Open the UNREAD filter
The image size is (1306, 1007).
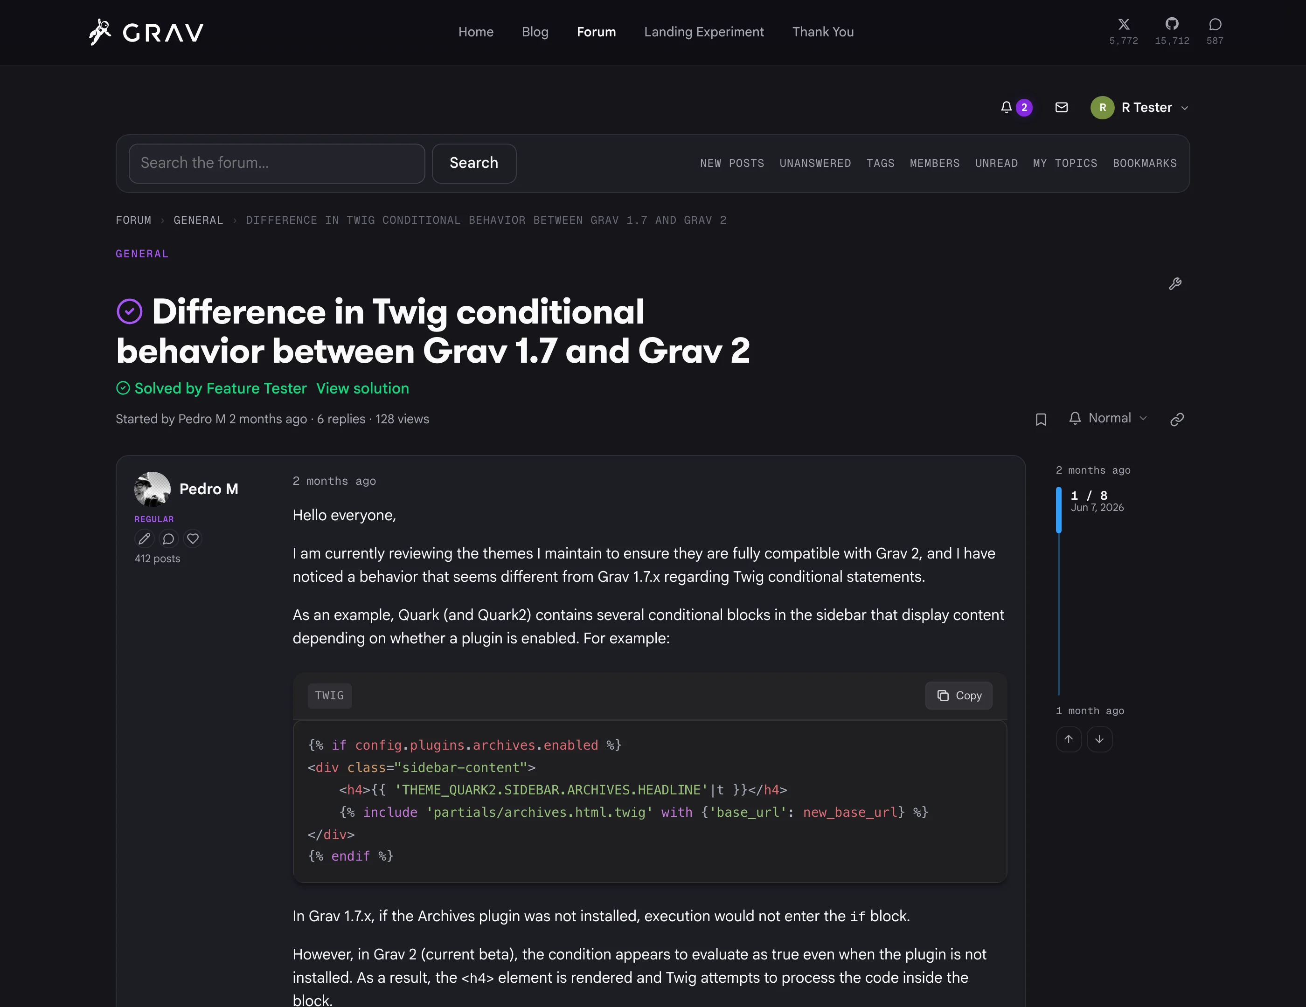click(x=996, y=164)
